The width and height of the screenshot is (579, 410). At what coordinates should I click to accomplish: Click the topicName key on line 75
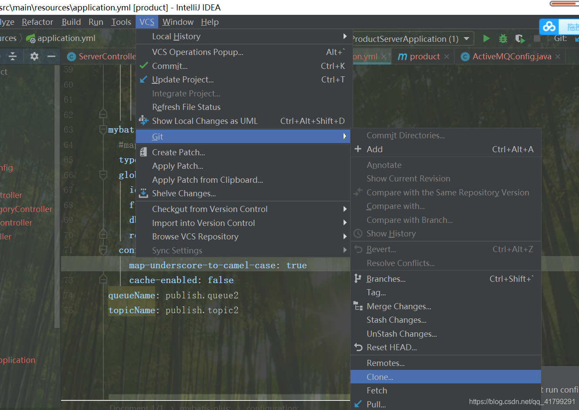click(x=132, y=310)
